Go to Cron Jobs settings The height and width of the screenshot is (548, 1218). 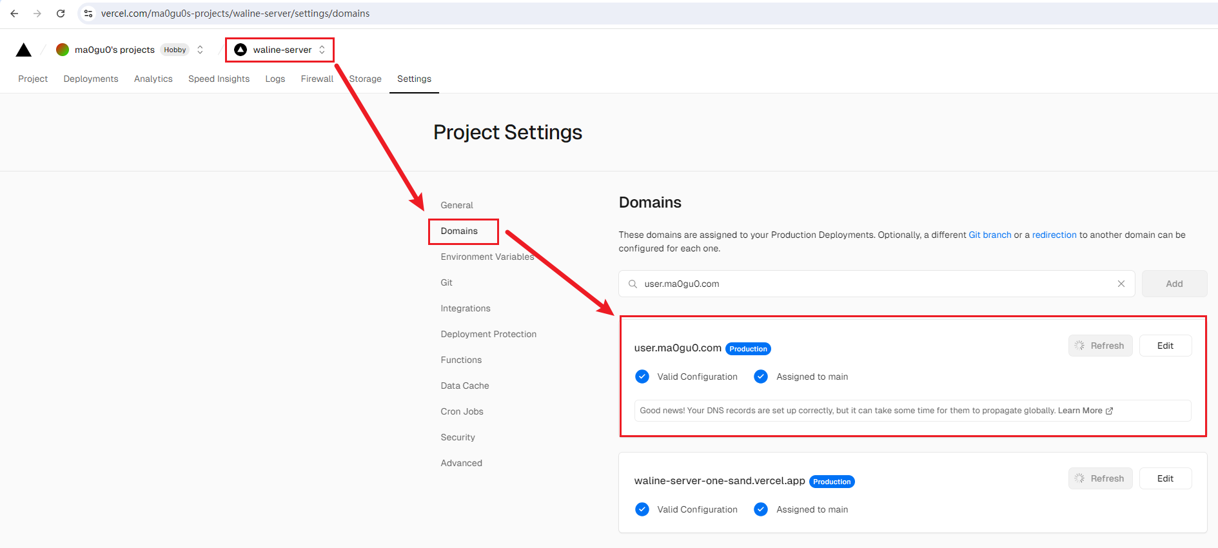(x=462, y=411)
